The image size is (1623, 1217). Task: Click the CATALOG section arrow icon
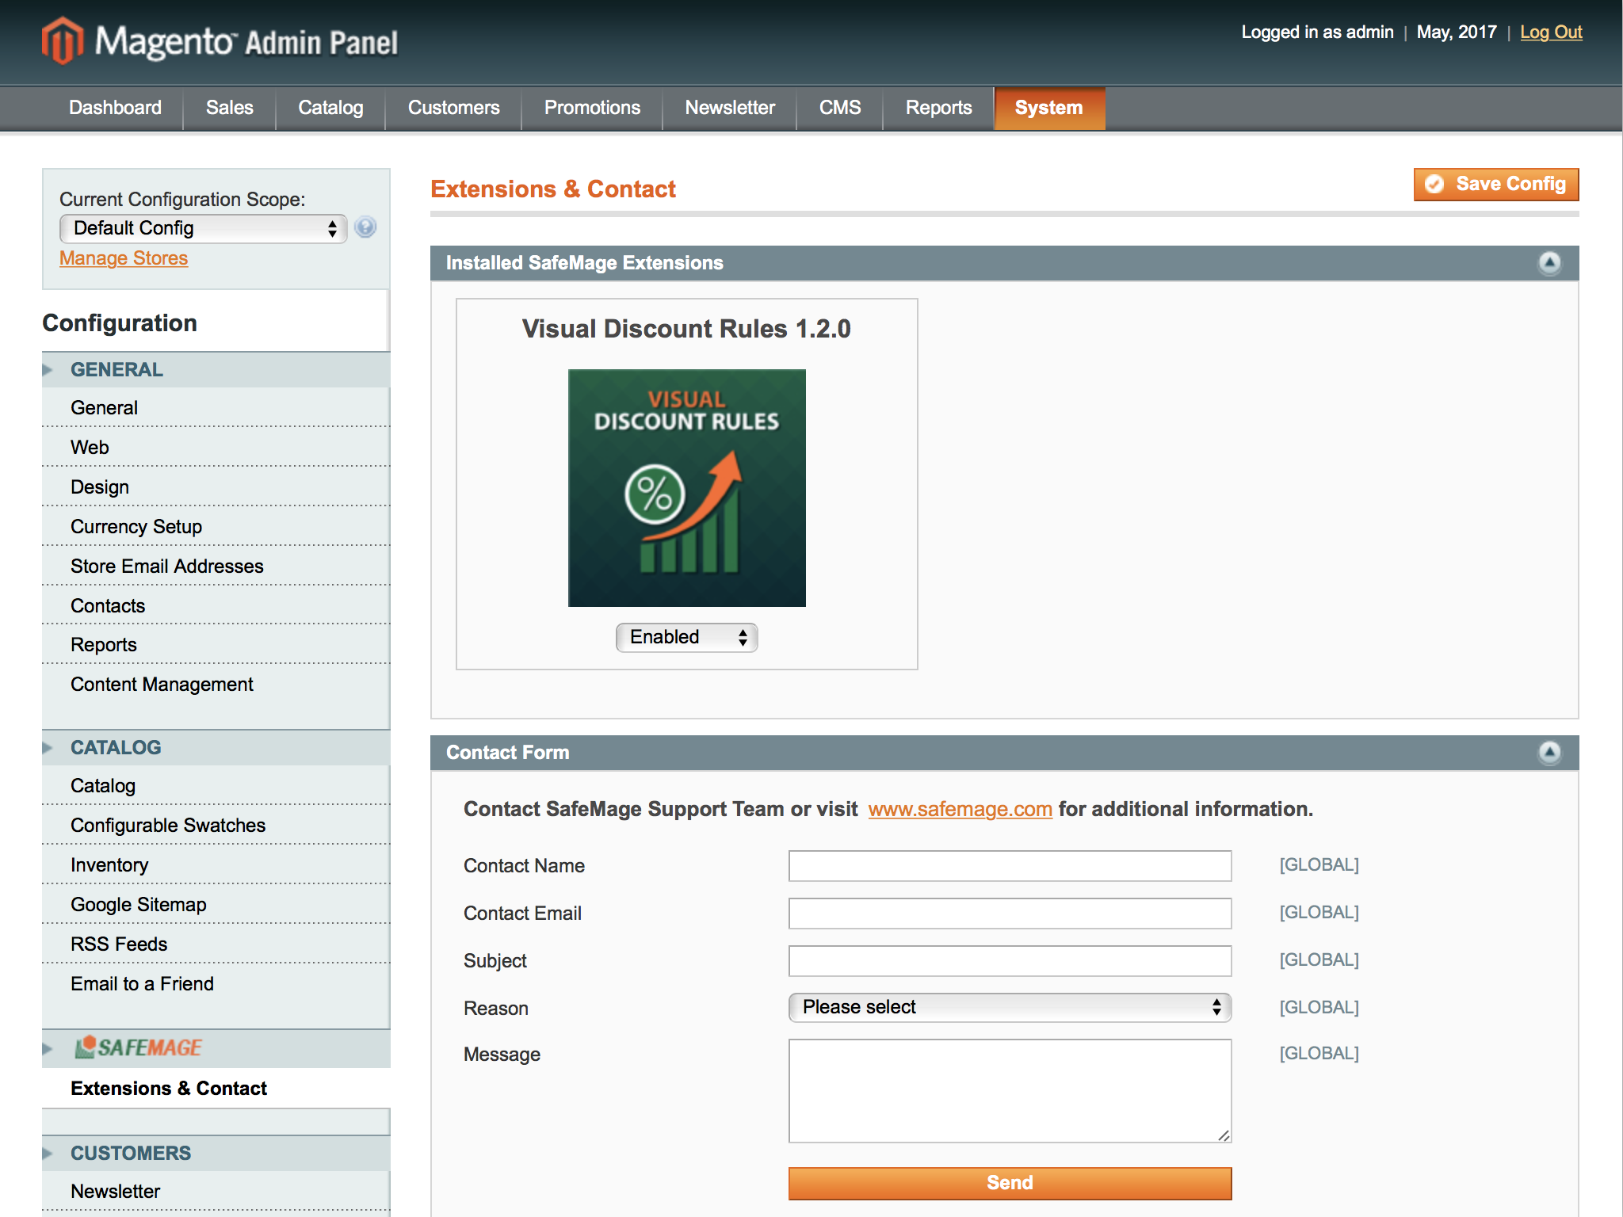click(x=48, y=748)
